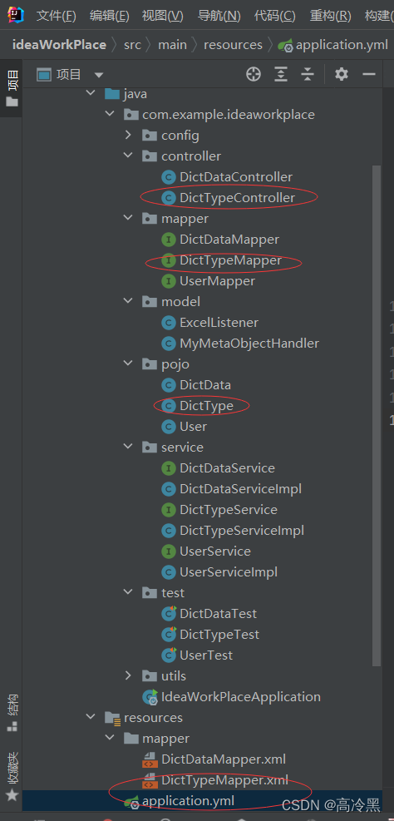Screen dimensions: 394x821
Task: Open the 视图(V) menu
Action: [163, 15]
